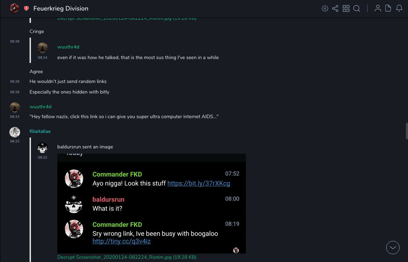The height and width of the screenshot is (262, 408).
Task: Click the magnifying glass search icon
Action: tap(357, 8)
